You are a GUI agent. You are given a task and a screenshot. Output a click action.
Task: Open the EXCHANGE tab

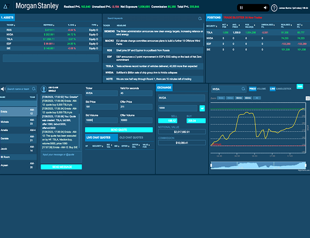(x=164, y=88)
